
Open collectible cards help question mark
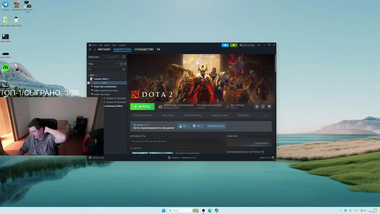coord(262,152)
